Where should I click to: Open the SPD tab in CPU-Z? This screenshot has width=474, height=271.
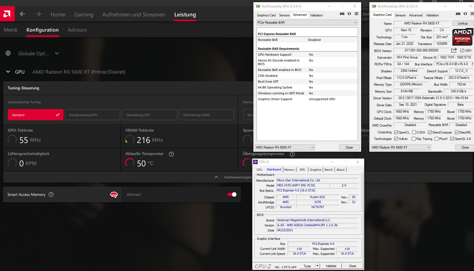coord(302,170)
